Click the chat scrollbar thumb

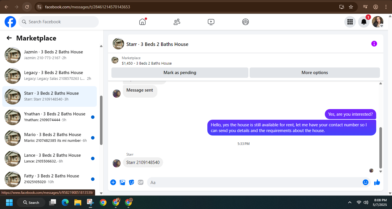(381, 148)
